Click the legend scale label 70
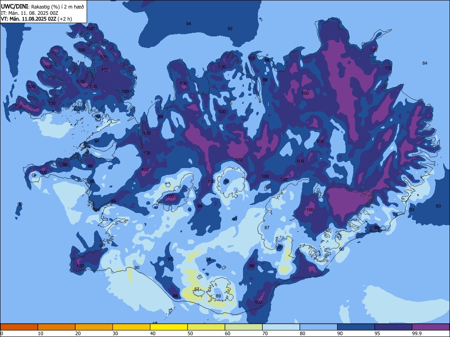The width and height of the screenshot is (450, 337). (265, 333)
